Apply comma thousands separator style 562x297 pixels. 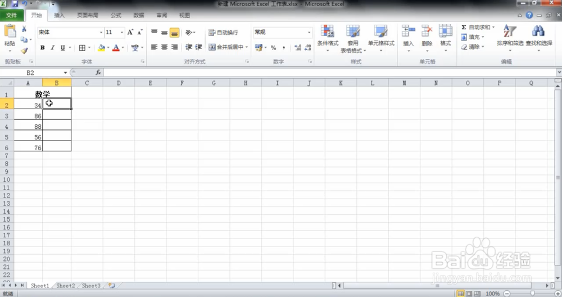283,47
